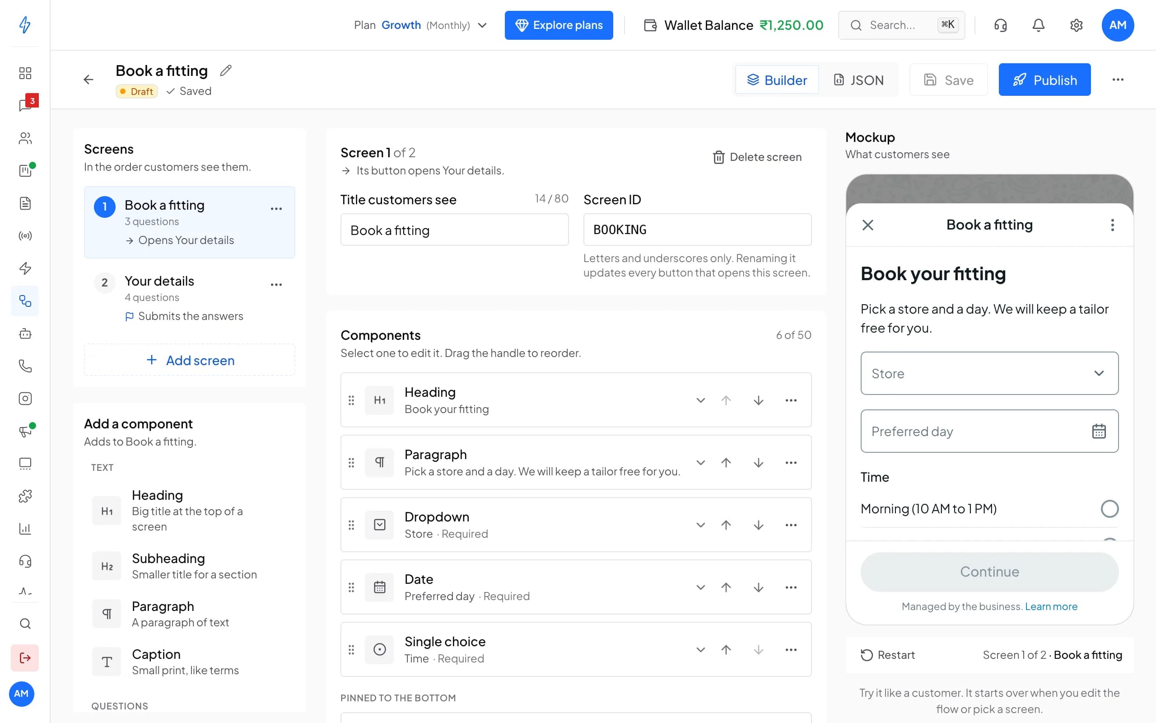Expand the Heading component row chevron
This screenshot has height=723, width=1156.
(700, 400)
